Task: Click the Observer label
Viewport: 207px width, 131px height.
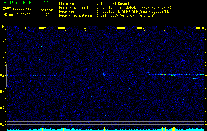Action: [x=67, y=4]
